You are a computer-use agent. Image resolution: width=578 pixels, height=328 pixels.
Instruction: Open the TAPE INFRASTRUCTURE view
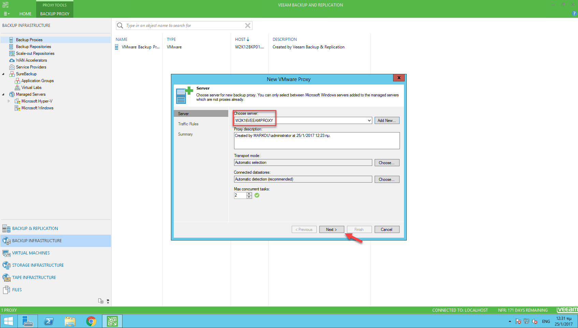click(x=56, y=278)
